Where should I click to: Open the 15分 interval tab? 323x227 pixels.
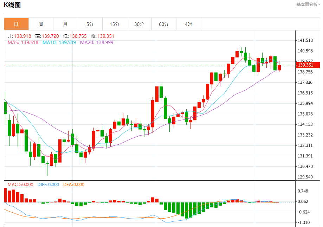[115, 24]
